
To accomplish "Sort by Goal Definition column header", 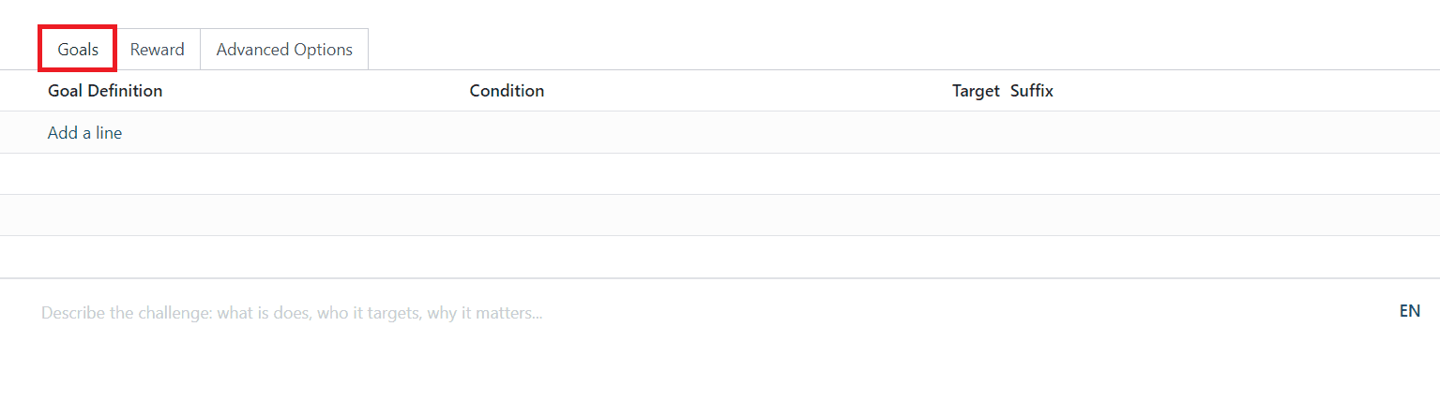I will point(105,91).
